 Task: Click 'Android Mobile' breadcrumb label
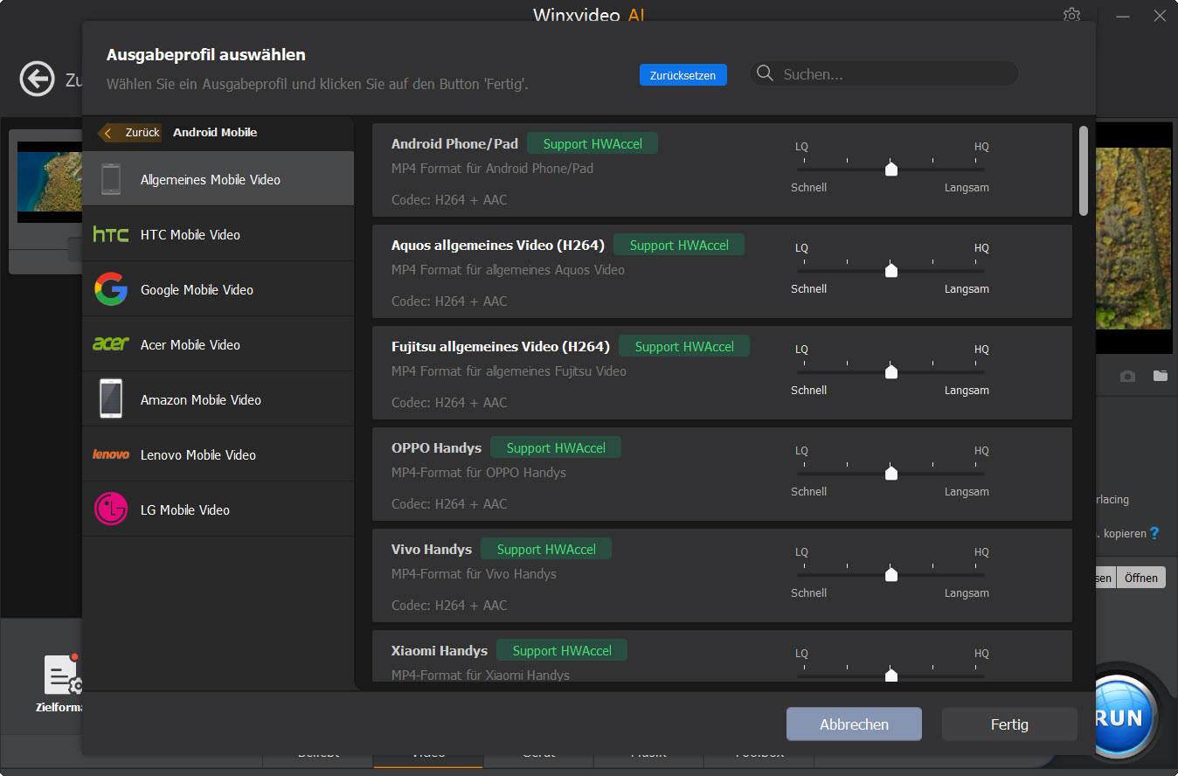click(215, 132)
